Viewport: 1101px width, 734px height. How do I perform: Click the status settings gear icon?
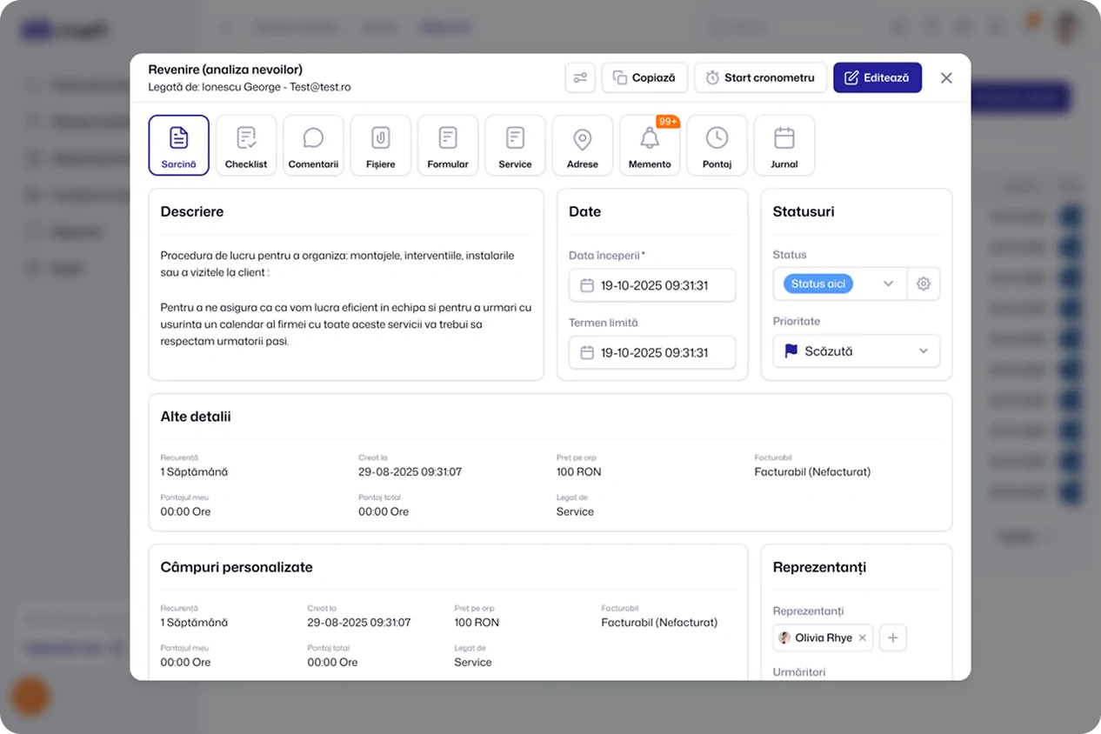pos(924,284)
